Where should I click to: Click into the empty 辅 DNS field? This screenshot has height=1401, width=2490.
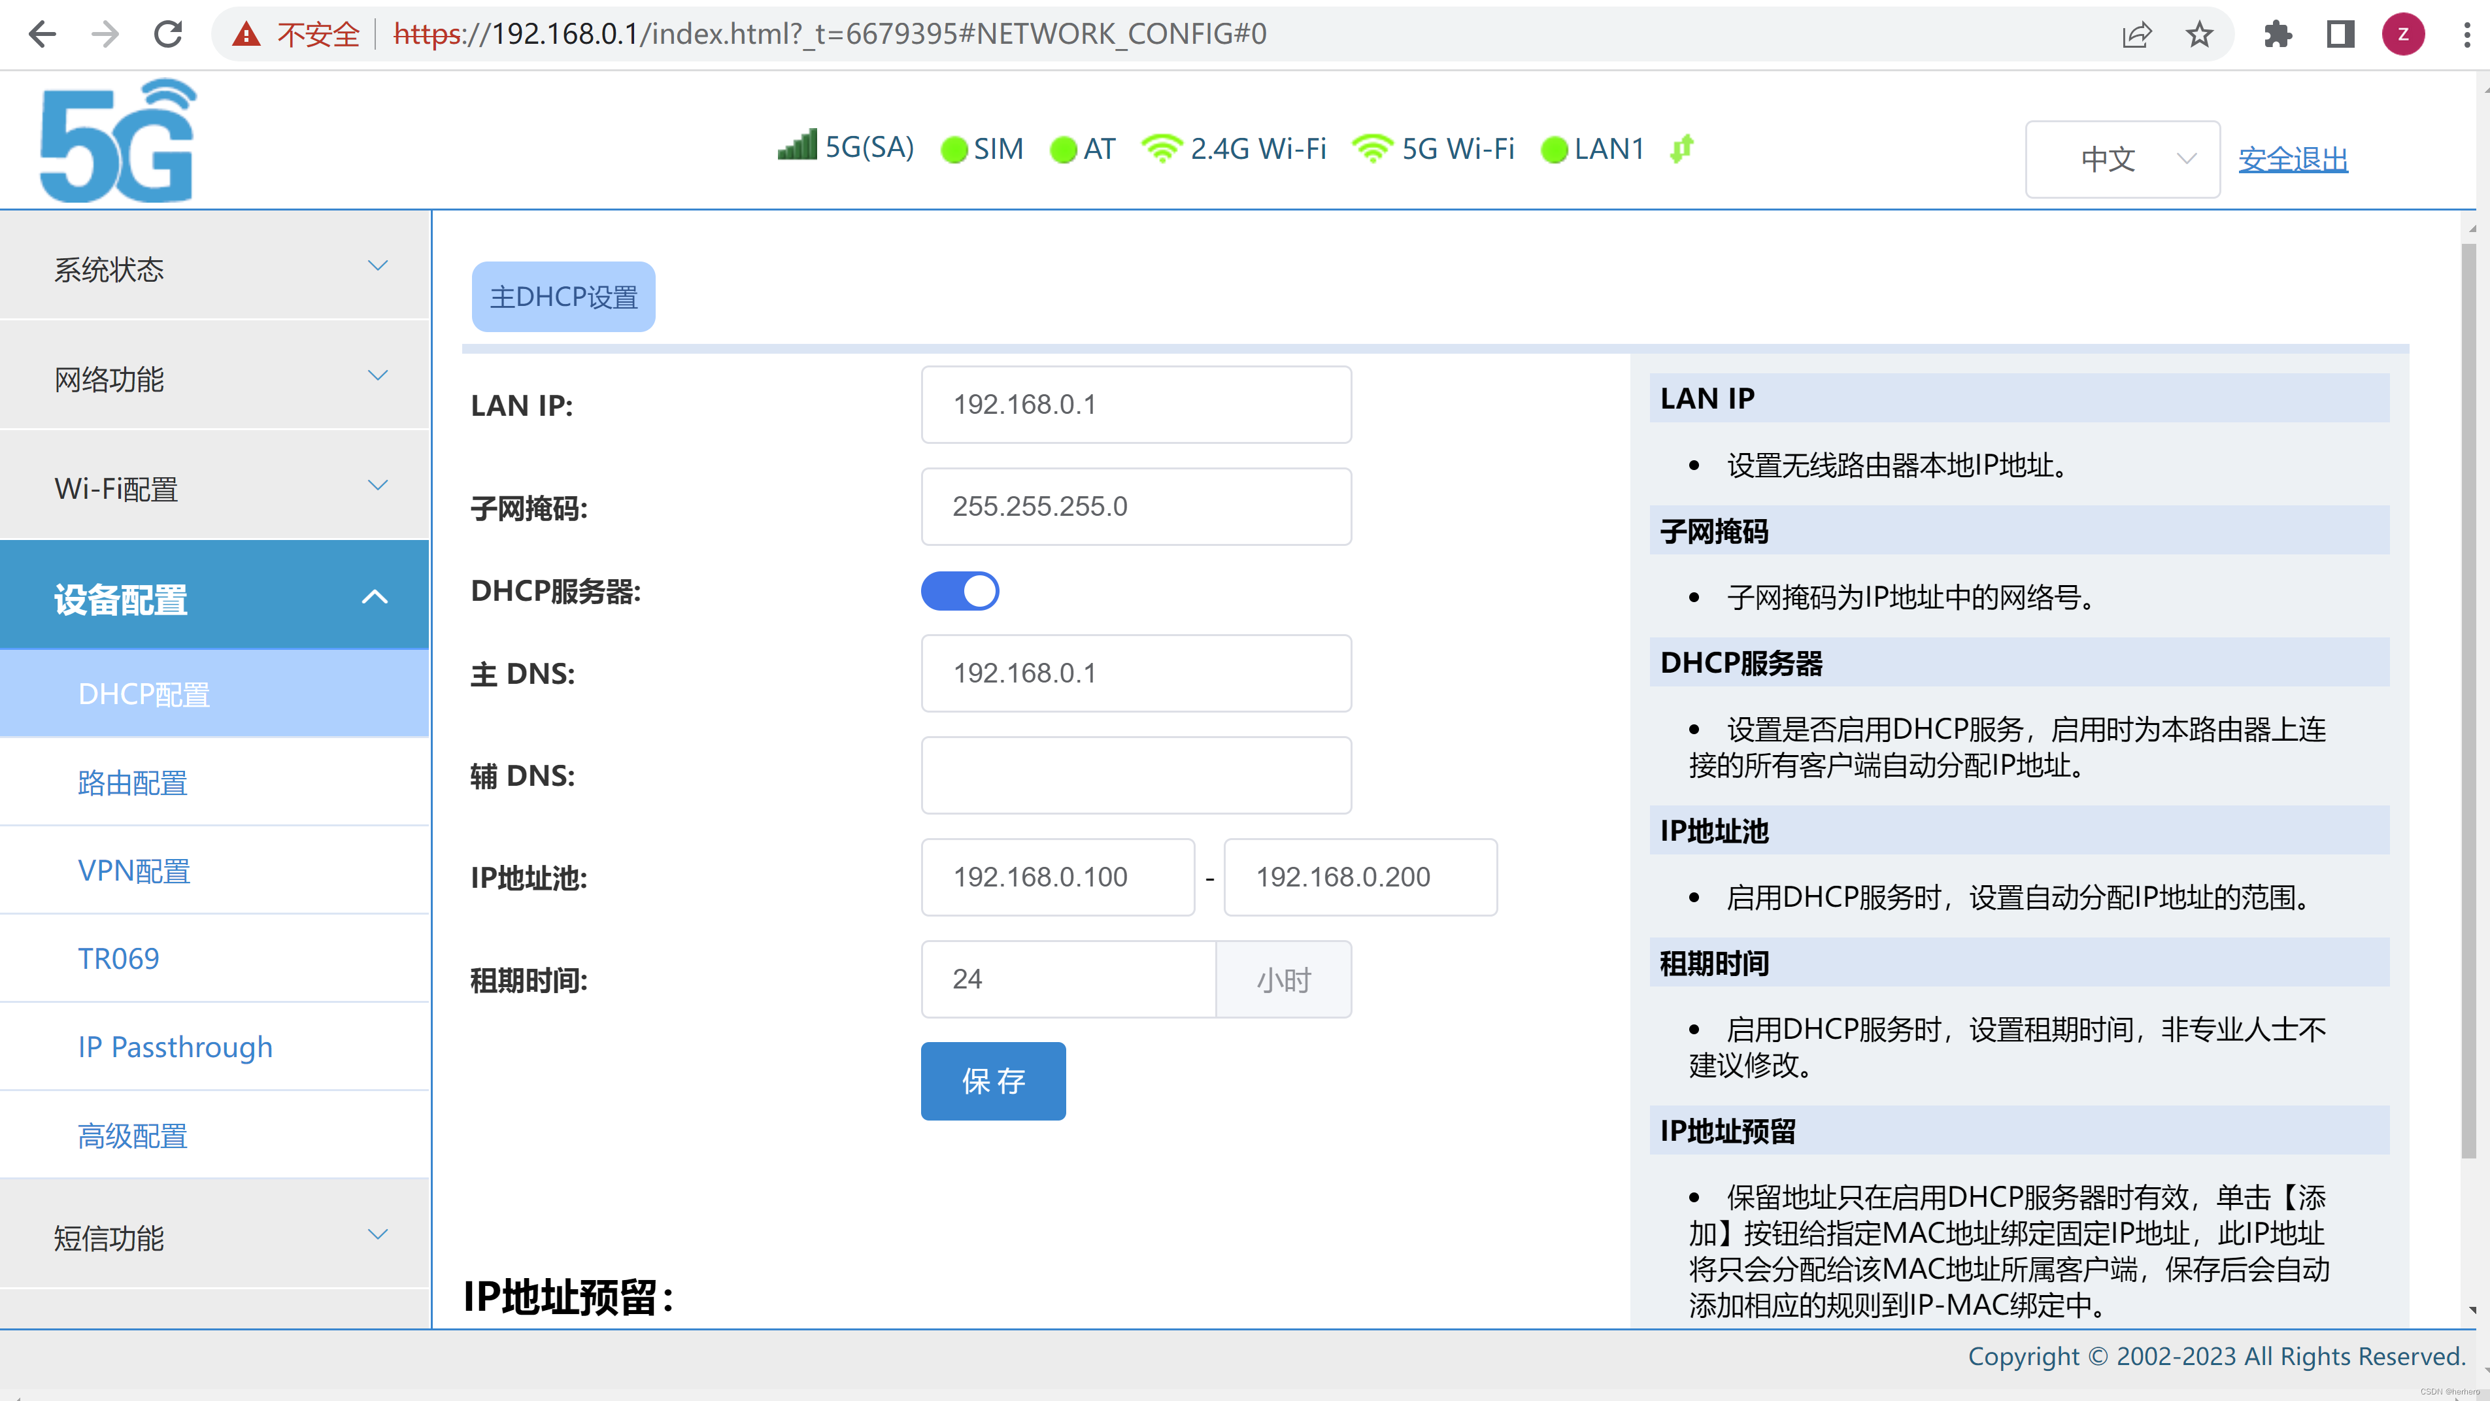coord(1136,775)
